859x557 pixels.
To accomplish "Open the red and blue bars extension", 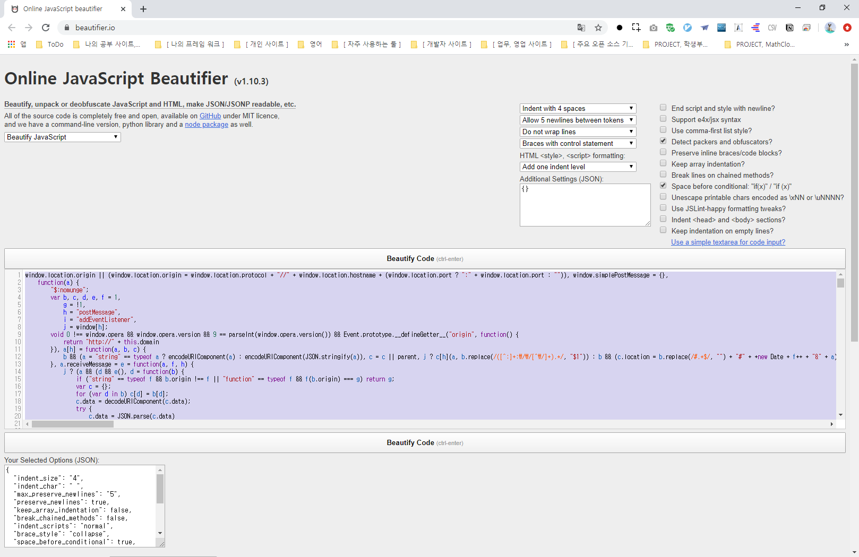I will [755, 28].
